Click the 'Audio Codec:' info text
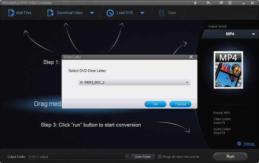Image resolution: width=259 pixels, height=163 pixels. [222, 129]
